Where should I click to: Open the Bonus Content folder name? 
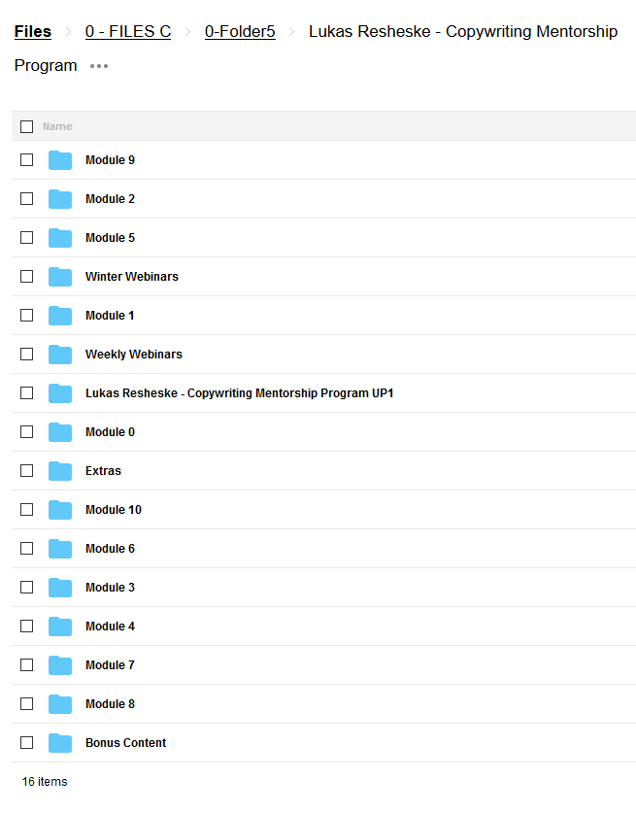(125, 743)
